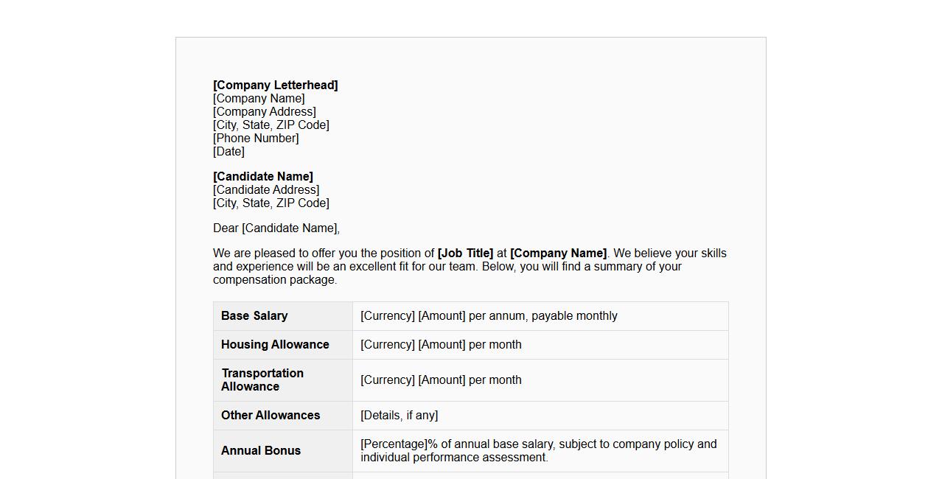Select the Housing Allowance row label
Viewport: 942px width, 479px height.
[x=275, y=345]
